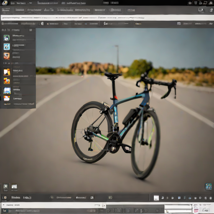Image resolution: width=214 pixels, height=214 pixels.
Task: Select the white square swatch in the bottom bar
Action: click(156, 198)
